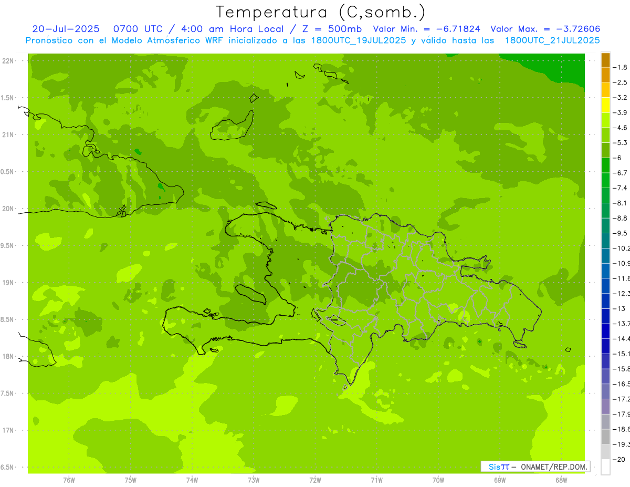The image size is (630, 487).
Task: Click the "71W" longitude axis label
Action: [376, 480]
